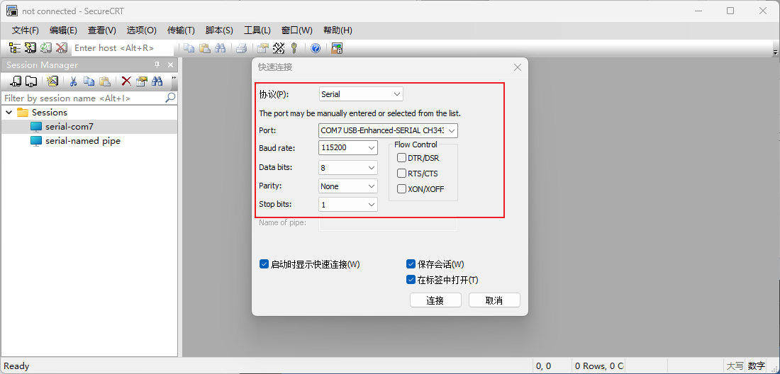Click the Disconnect red X toolbar icon
The width and height of the screenshot is (780, 374).
[x=61, y=48]
